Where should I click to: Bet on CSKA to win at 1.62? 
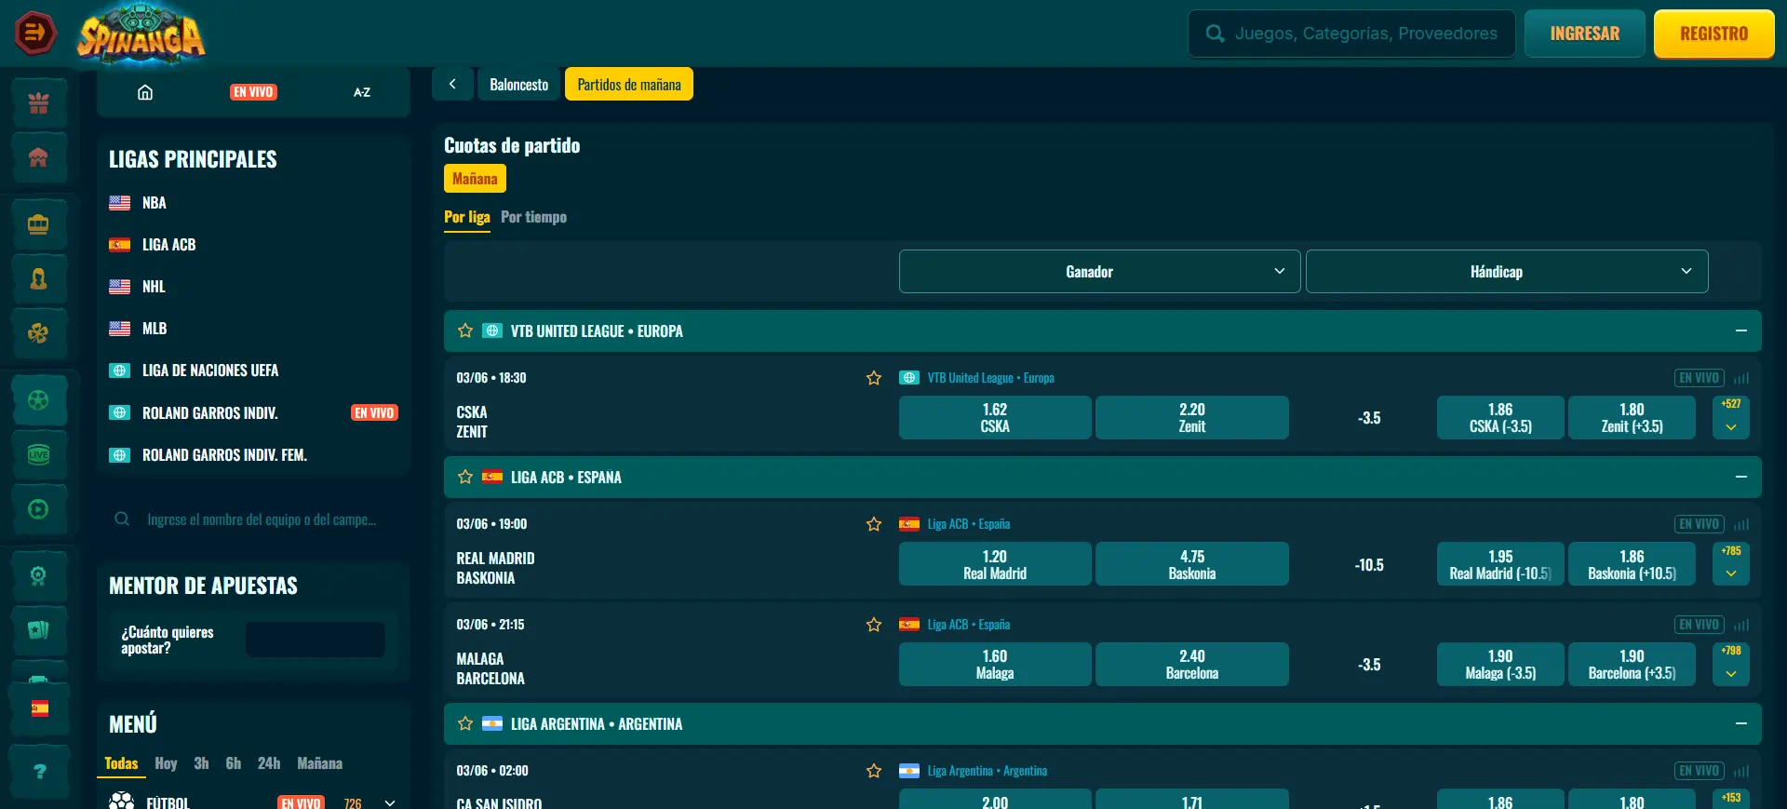995,417
